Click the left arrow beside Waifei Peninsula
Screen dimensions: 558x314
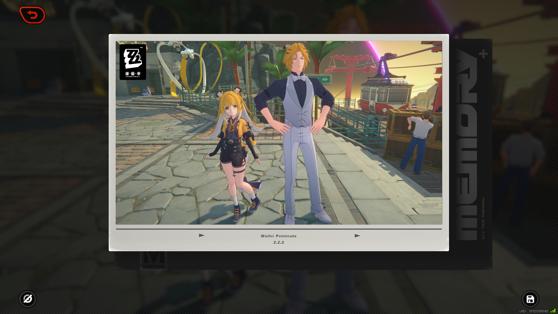[202, 235]
